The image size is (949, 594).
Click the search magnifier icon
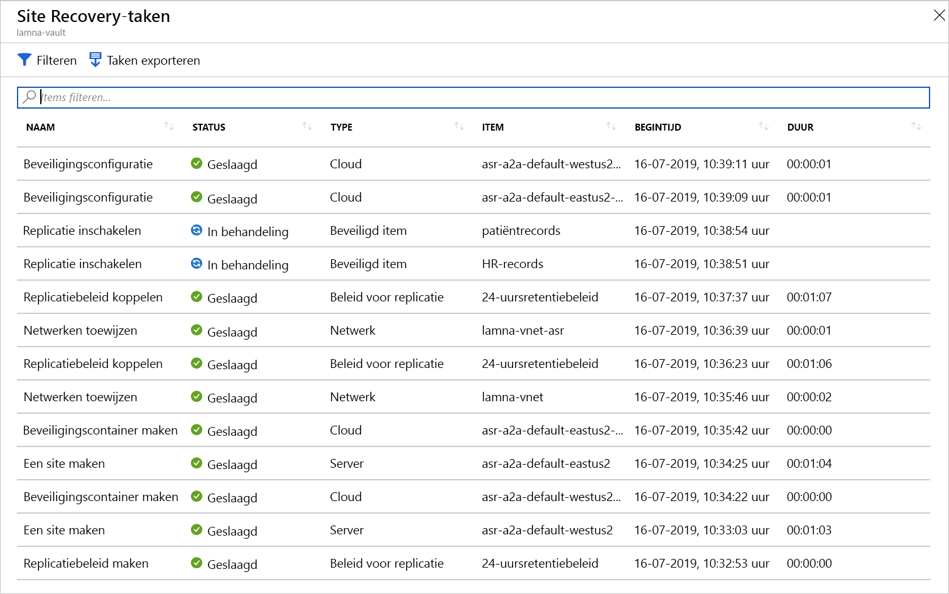pyautogui.click(x=30, y=97)
